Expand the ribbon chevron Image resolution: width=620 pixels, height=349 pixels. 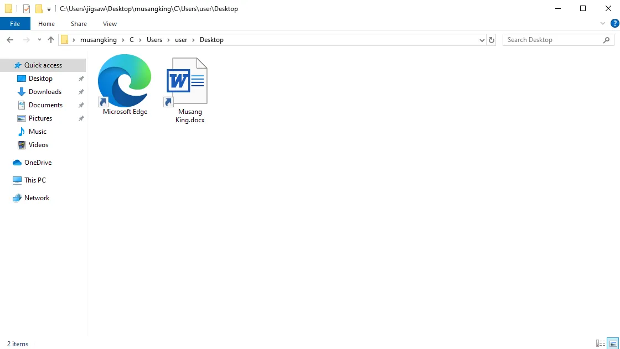603,23
